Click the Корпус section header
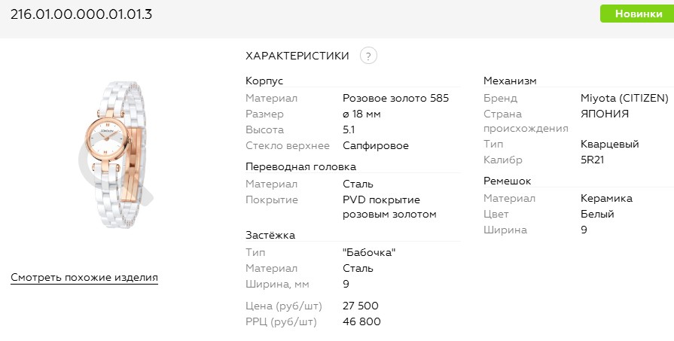The width and height of the screenshot is (674, 341). [264, 81]
